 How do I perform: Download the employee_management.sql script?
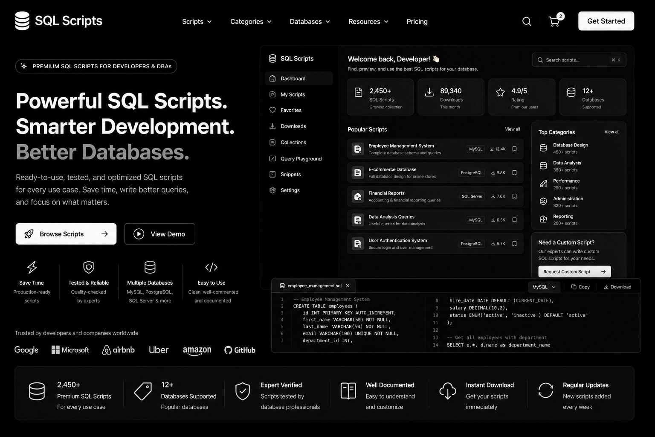617,287
